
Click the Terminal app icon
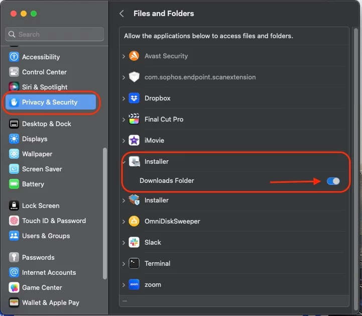pyautogui.click(x=134, y=263)
